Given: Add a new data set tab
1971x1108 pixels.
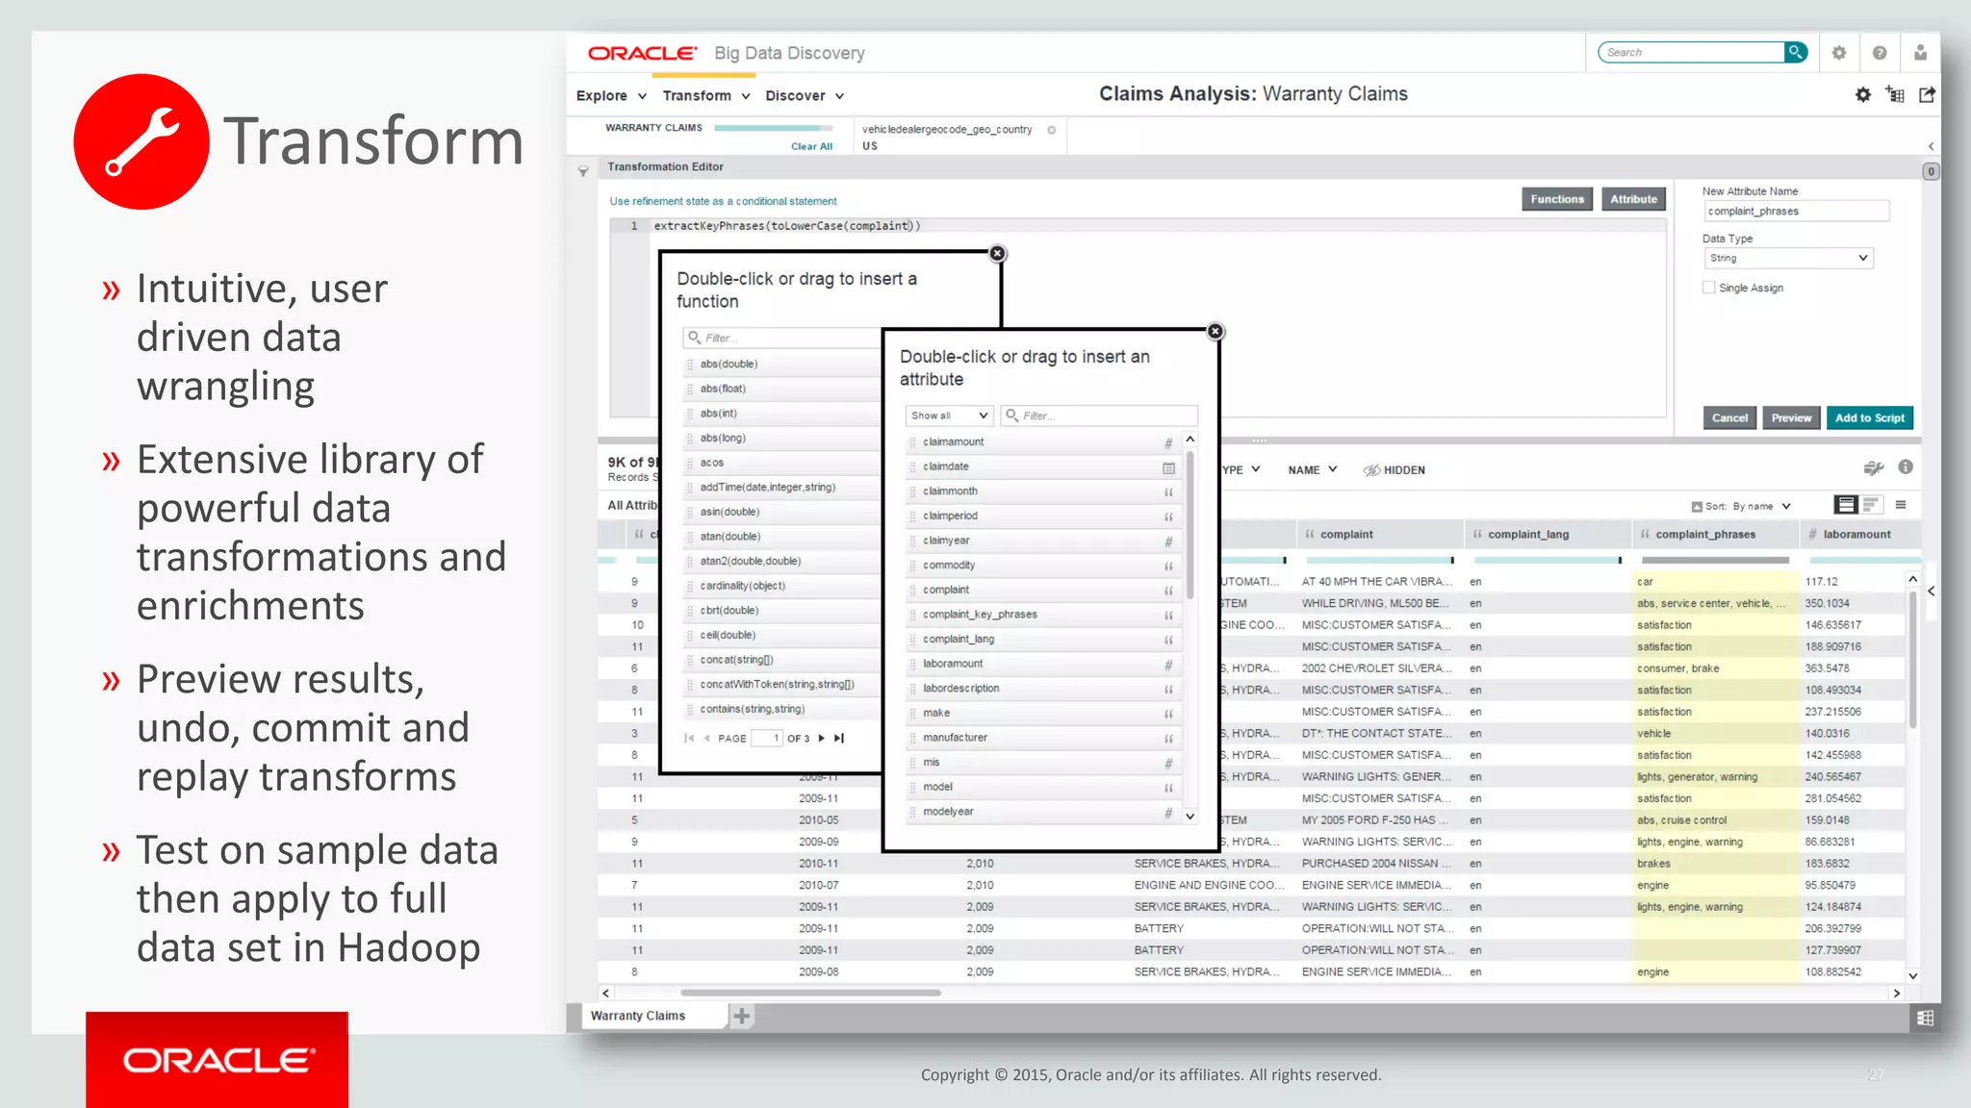Looking at the screenshot, I should [x=741, y=1016].
